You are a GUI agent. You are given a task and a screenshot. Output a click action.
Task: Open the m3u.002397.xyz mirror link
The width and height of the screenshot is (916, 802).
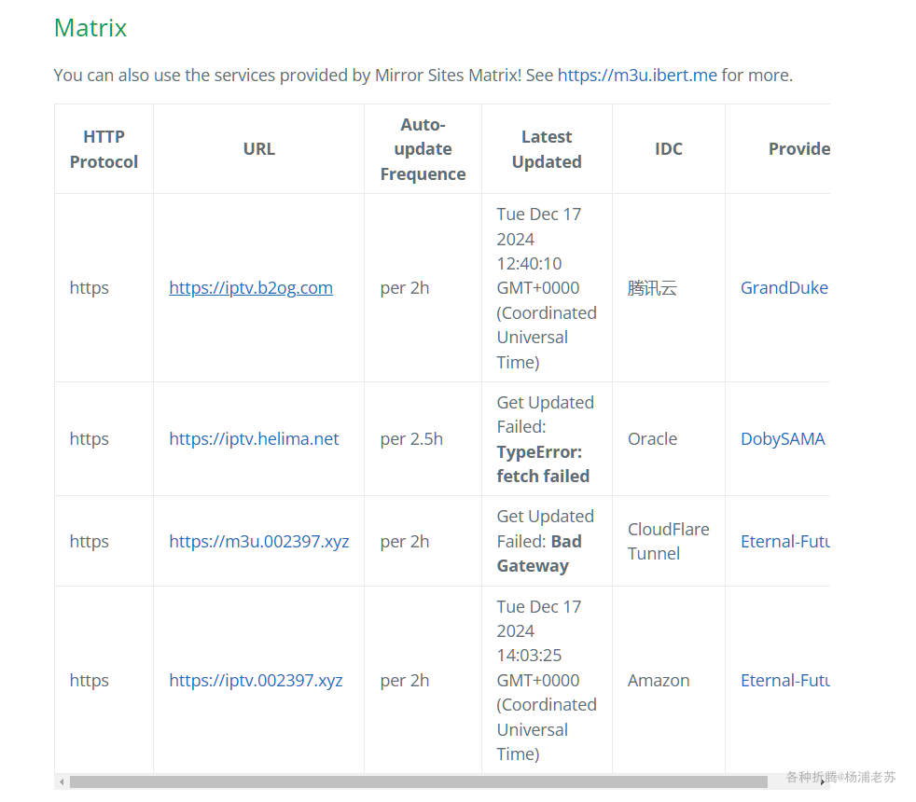(x=258, y=542)
